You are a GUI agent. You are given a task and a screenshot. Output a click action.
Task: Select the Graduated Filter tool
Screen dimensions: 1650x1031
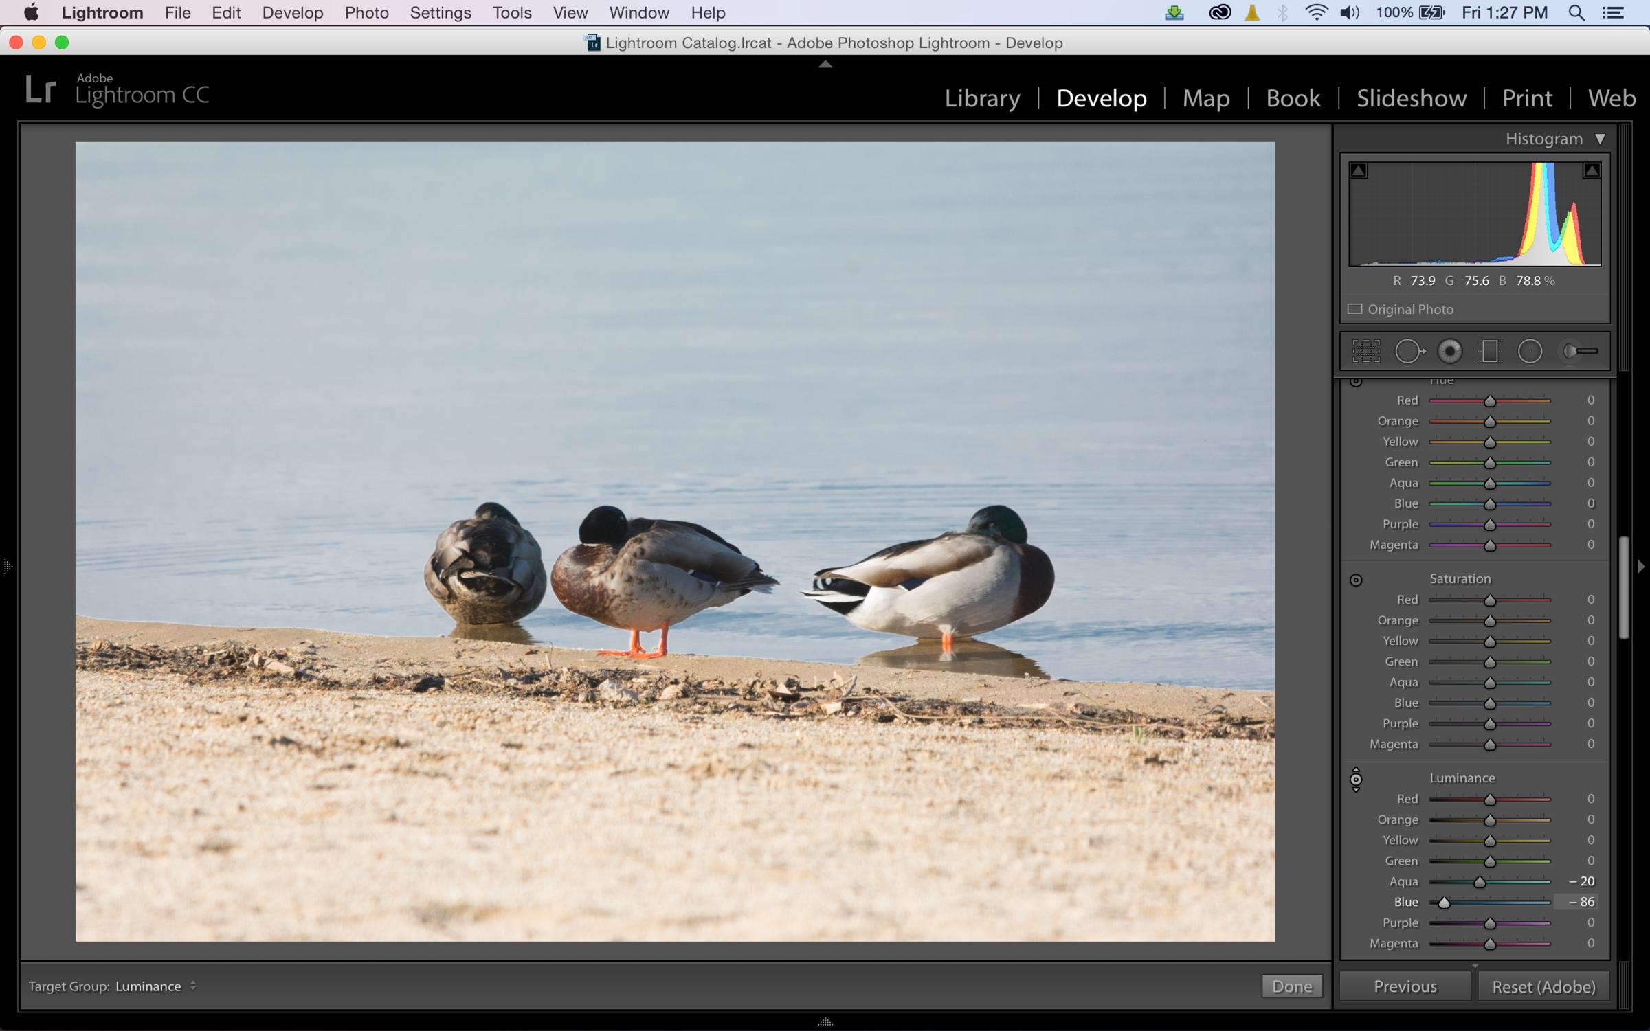coord(1490,352)
